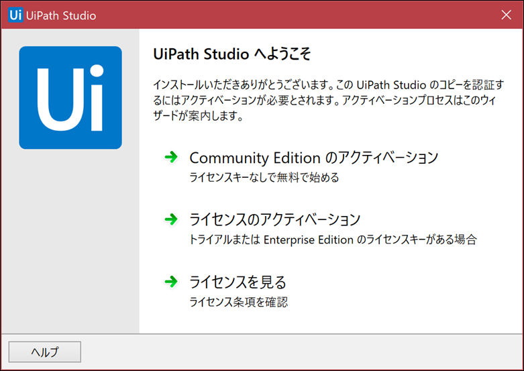Close the UiPath Studio welcome dialog
This screenshot has height=371, width=524.
click(x=507, y=15)
